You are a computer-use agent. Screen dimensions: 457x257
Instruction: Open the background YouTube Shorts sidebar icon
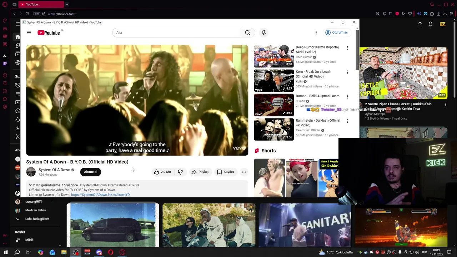tap(17, 45)
